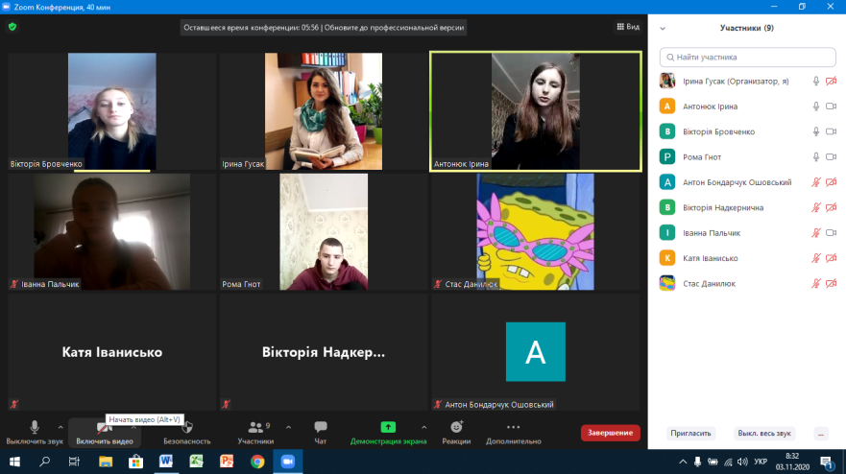Select Вікторія Бровченко video tile
Screen dimensions: 846x474
(x=111, y=111)
